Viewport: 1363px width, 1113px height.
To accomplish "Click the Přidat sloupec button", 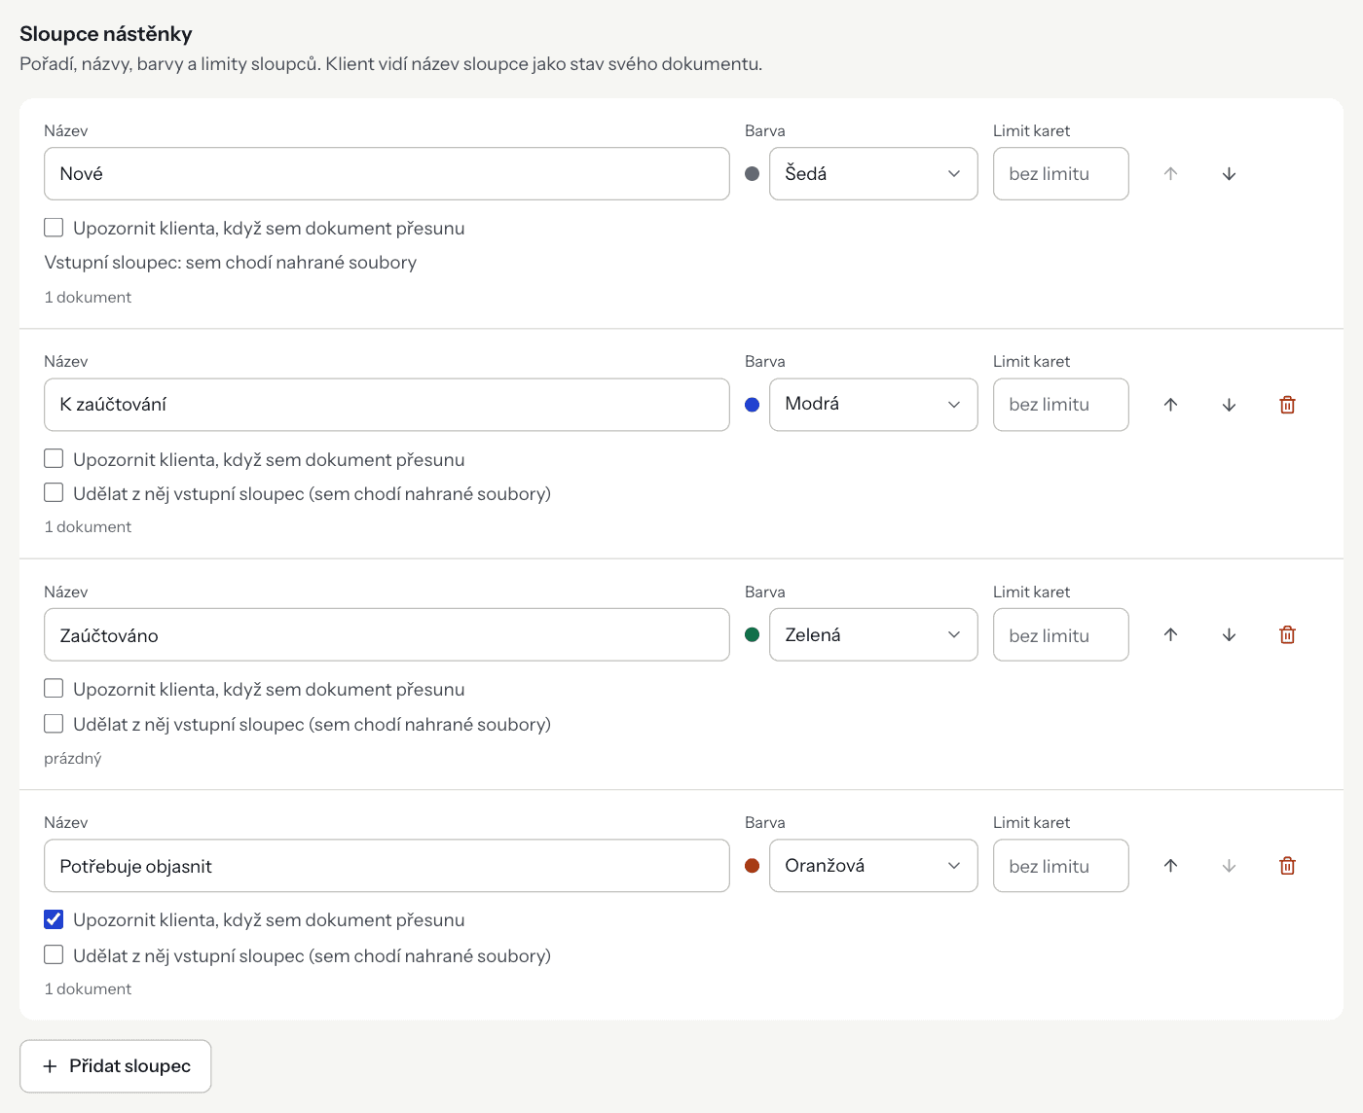I will point(116,1066).
